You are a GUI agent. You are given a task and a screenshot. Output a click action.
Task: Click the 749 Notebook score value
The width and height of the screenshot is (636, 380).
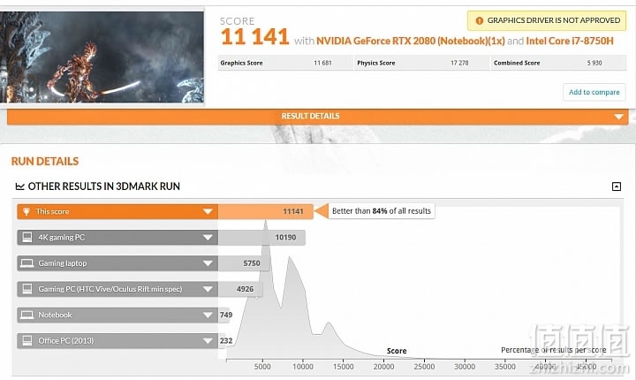[226, 315]
